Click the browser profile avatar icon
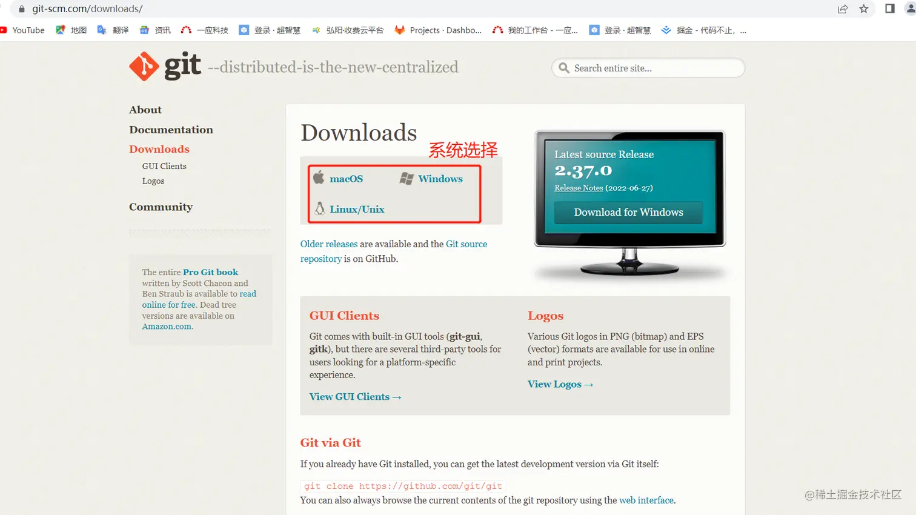This screenshot has width=916, height=515. [910, 8]
